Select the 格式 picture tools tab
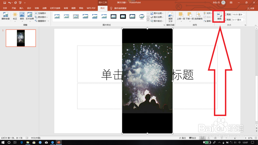The width and height of the screenshot is (258, 145). [x=102, y=8]
